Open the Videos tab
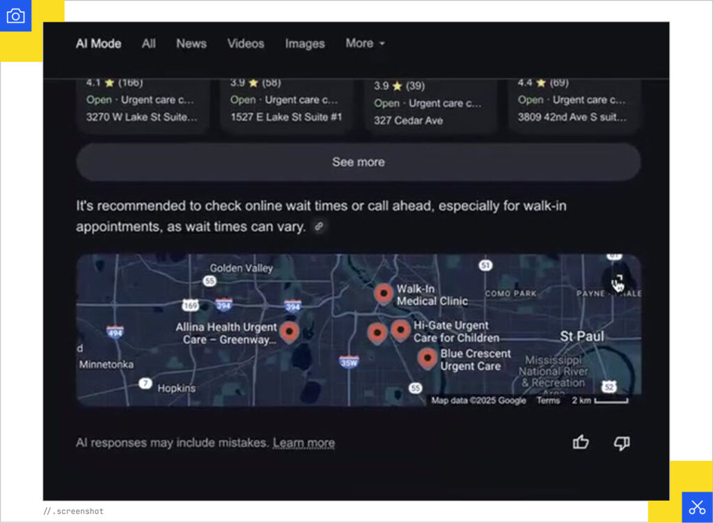This screenshot has width=713, height=523. coord(245,43)
